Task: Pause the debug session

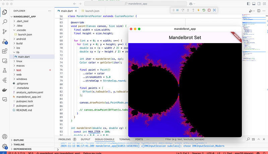Action: coord(177,10)
